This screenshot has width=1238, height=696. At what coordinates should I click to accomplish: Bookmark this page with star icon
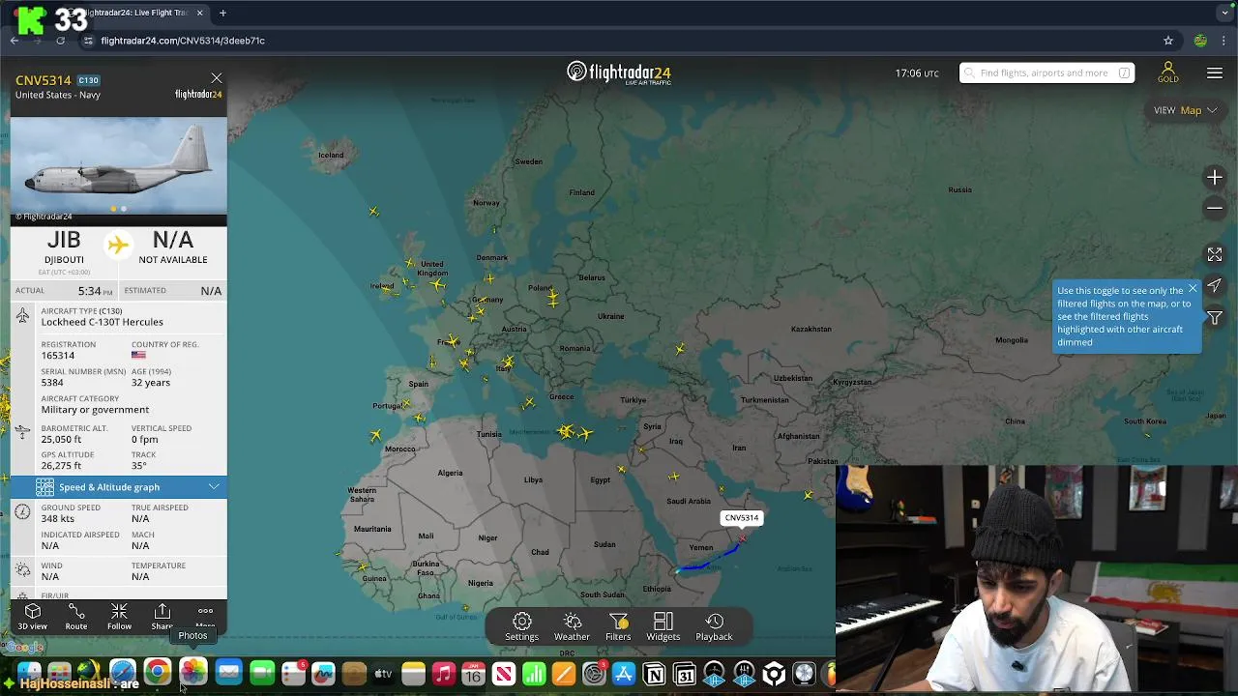1168,41
